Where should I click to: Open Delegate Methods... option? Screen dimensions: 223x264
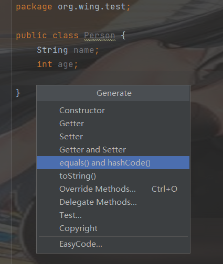[x=113, y=202]
